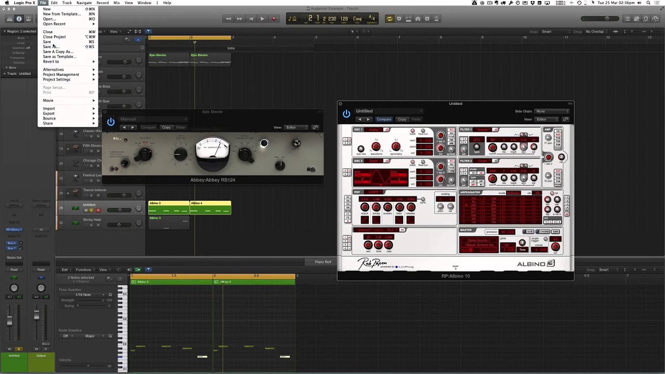This screenshot has width=665, height=374.
Task: Open the Bounce submenu in File menu
Action: click(x=67, y=118)
